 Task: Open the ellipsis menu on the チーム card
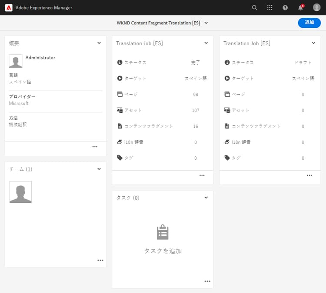100,260
